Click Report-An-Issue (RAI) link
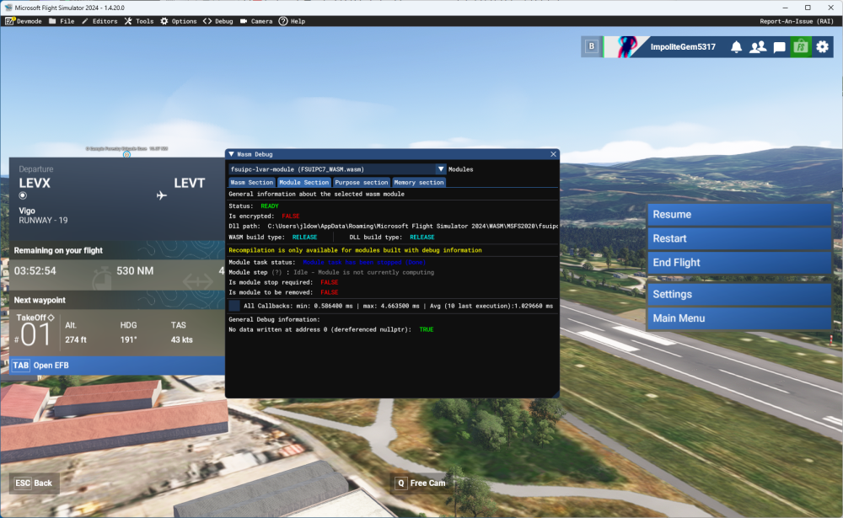The height and width of the screenshot is (518, 843). pyautogui.click(x=796, y=21)
